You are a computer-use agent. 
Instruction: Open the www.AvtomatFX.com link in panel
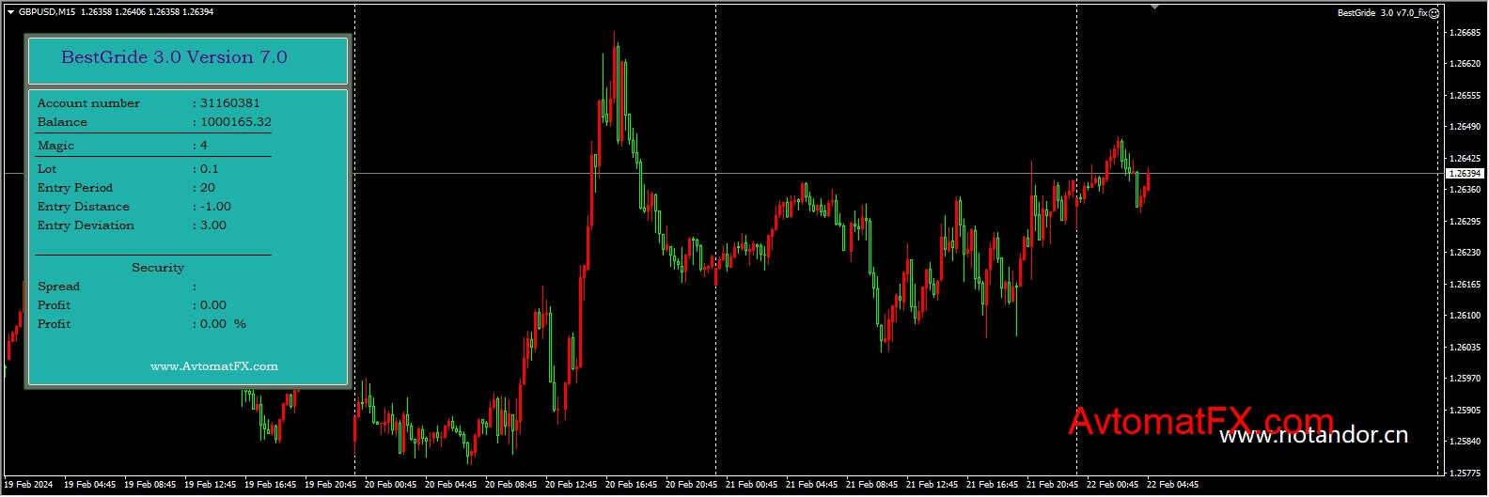pyautogui.click(x=214, y=366)
